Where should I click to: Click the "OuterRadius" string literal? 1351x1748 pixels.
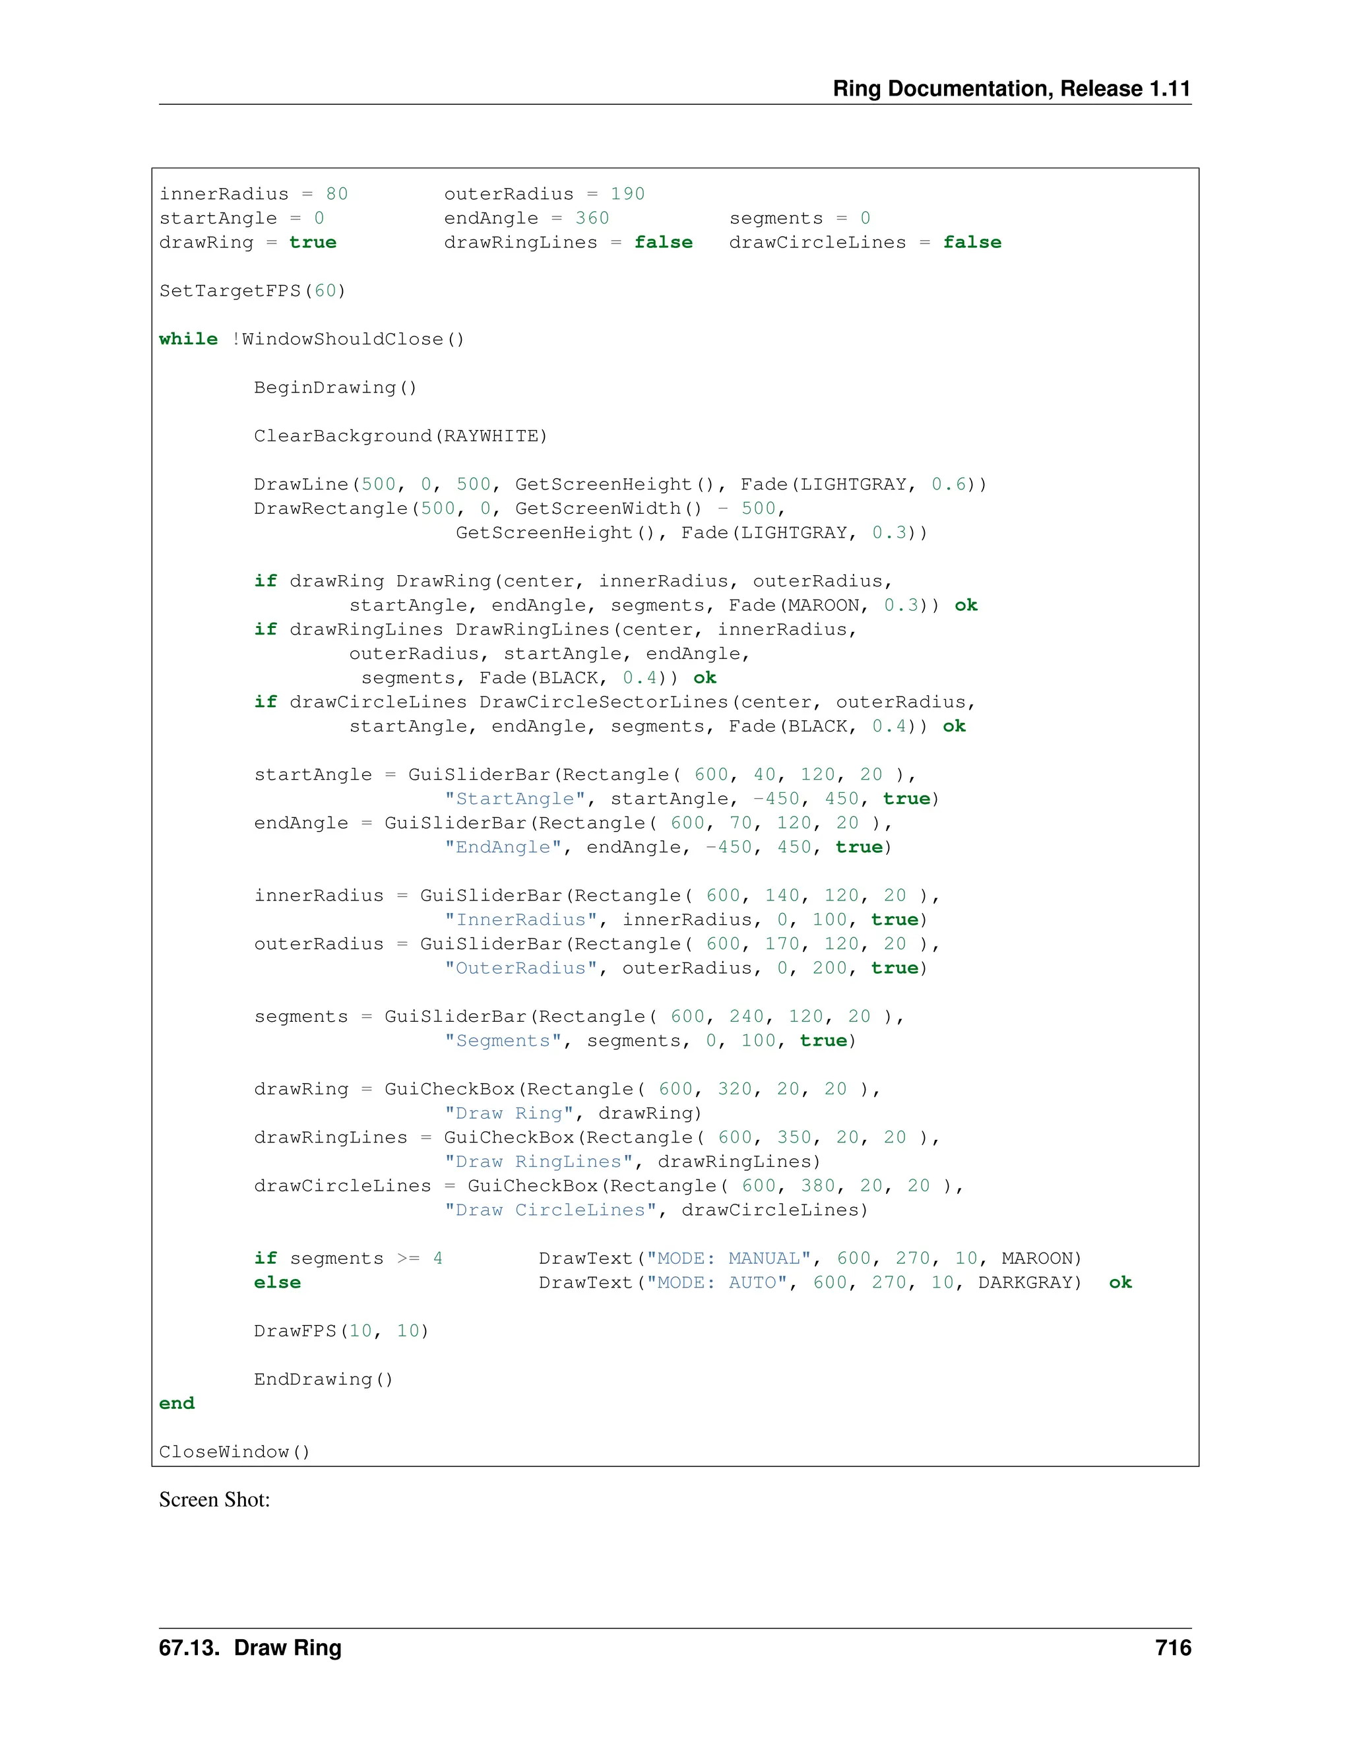tap(520, 968)
